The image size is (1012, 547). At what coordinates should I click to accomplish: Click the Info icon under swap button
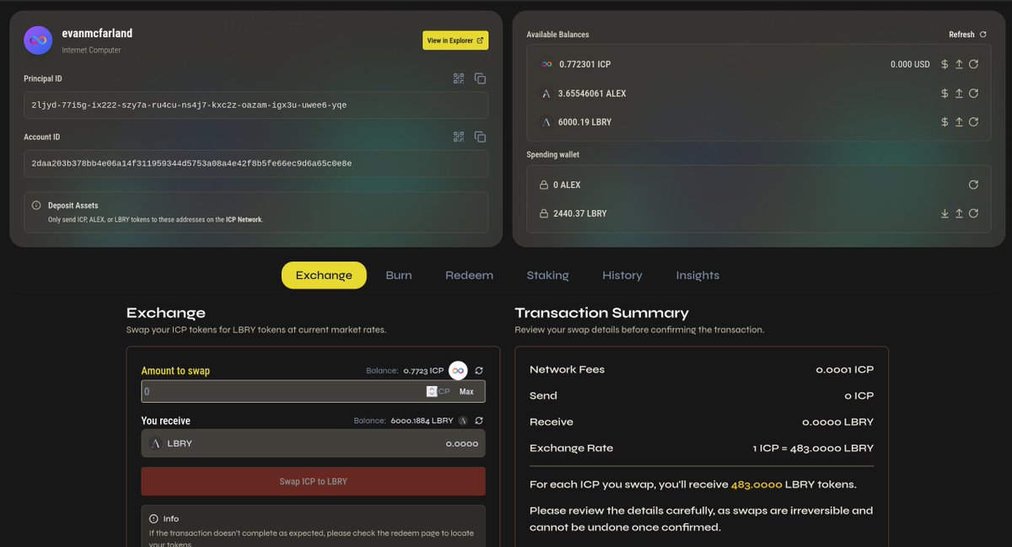(153, 518)
